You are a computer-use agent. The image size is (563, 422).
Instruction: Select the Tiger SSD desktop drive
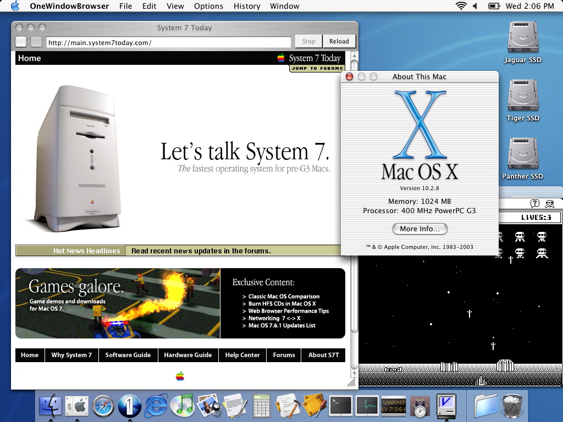coord(523,99)
